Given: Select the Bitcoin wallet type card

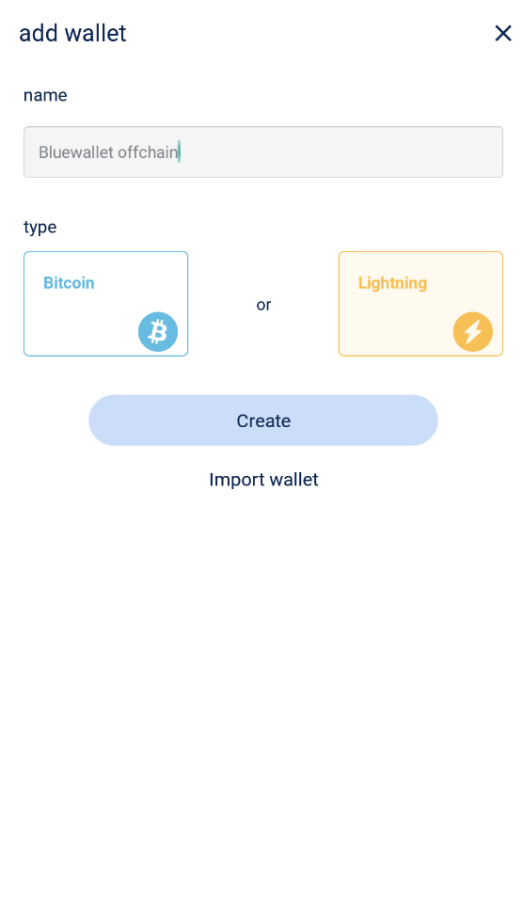Looking at the screenshot, I should click(x=105, y=304).
